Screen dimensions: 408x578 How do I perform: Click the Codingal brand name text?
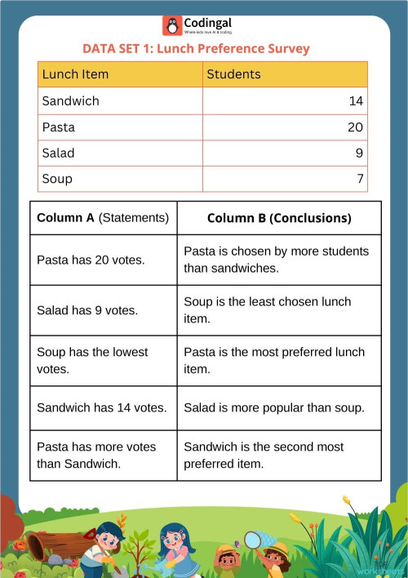(x=208, y=23)
